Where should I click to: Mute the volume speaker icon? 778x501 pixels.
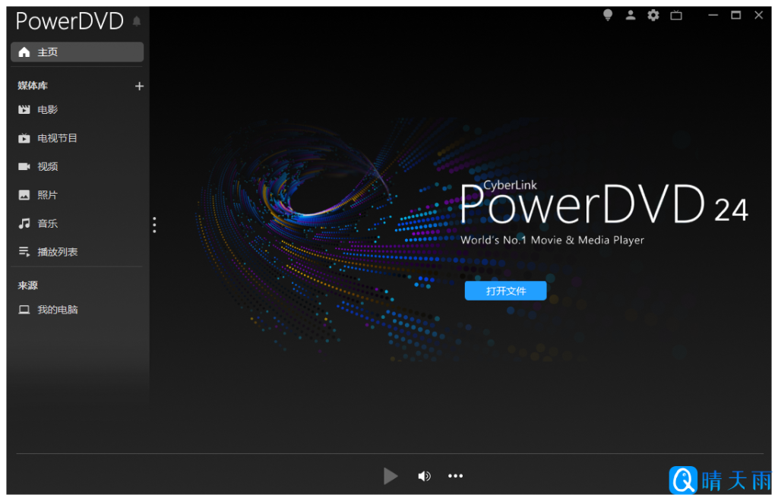click(x=424, y=476)
